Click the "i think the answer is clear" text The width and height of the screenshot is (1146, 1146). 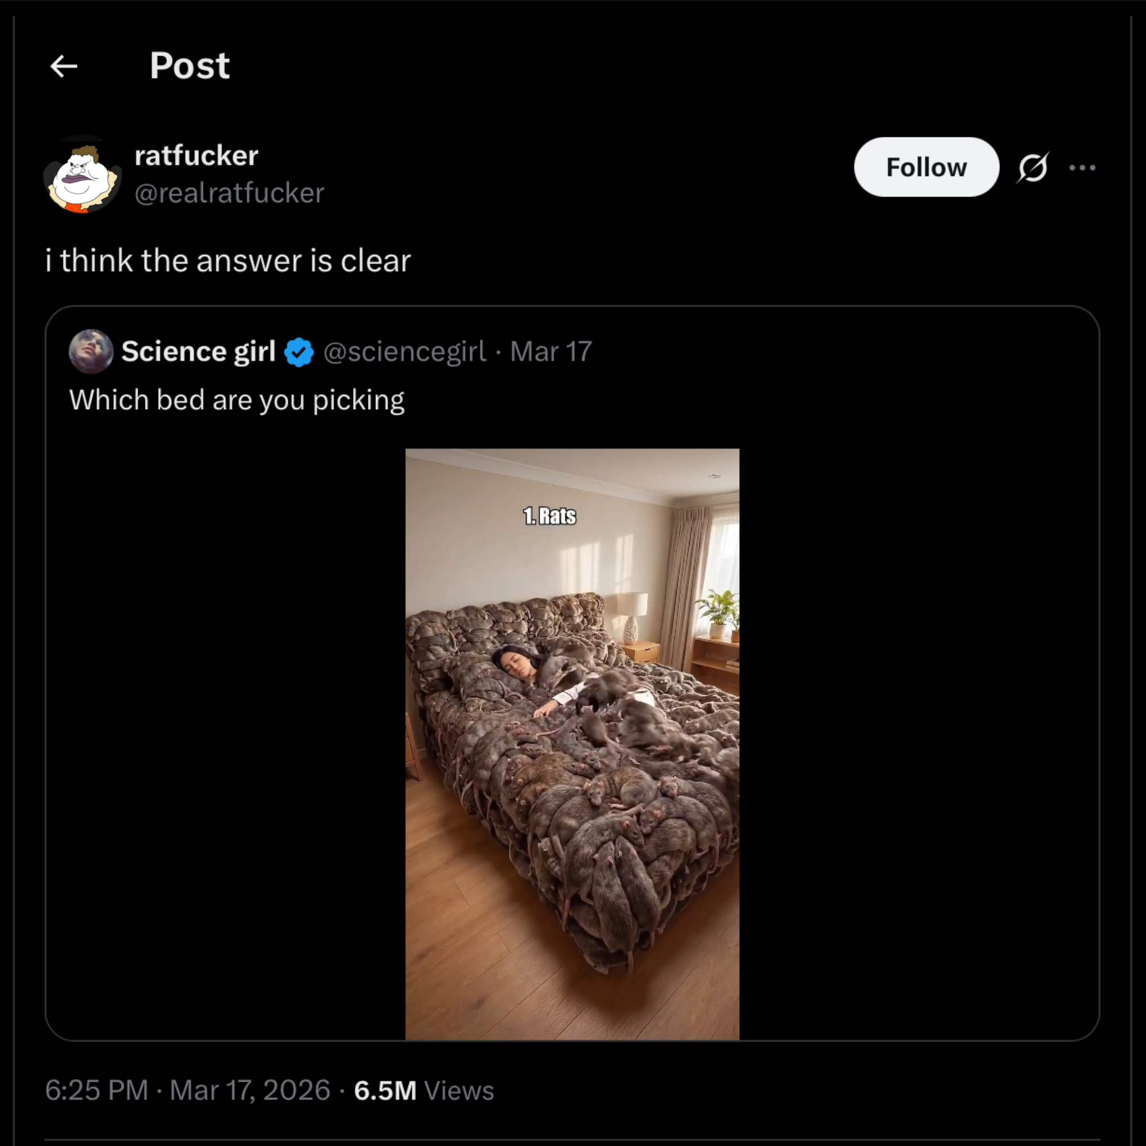coord(229,261)
